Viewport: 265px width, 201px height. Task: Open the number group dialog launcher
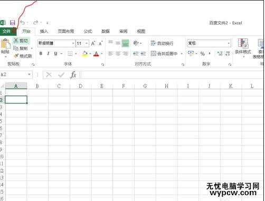point(230,65)
